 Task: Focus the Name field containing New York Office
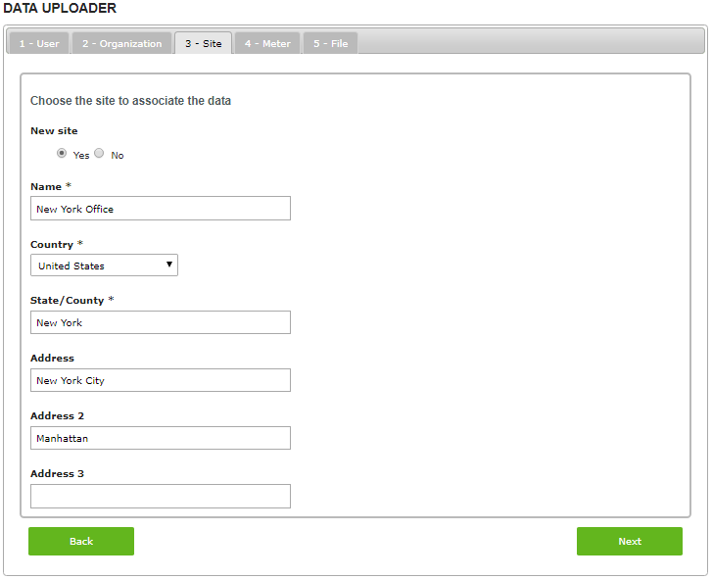(x=161, y=209)
